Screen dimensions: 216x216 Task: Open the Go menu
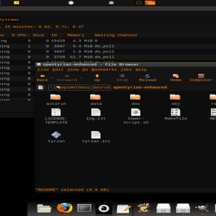[x=85, y=70]
